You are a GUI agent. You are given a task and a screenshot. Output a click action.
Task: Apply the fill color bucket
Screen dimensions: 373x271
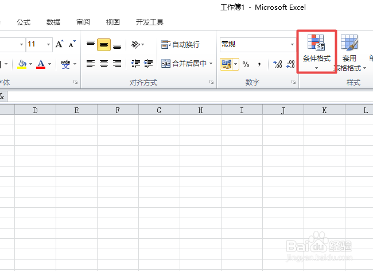22,64
